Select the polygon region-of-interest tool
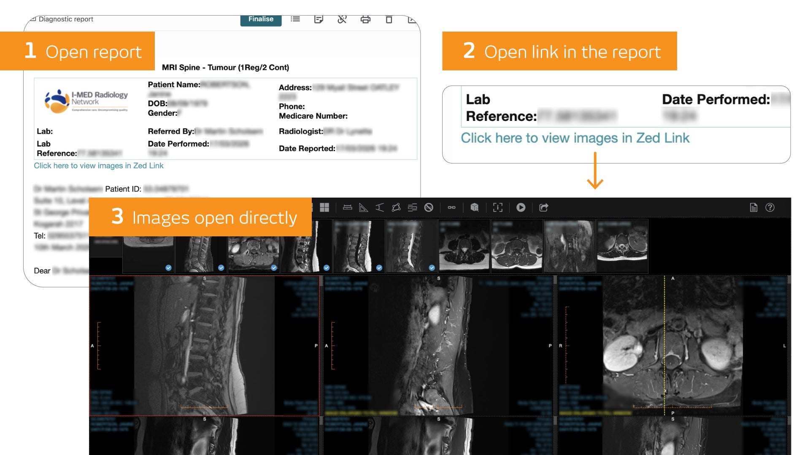 tap(396, 207)
